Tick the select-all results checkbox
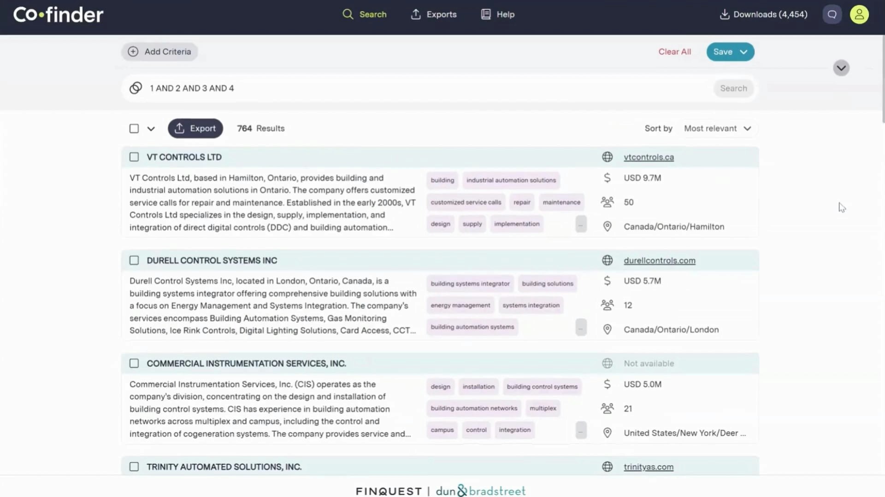Screen dimensions: 885x497 [x=134, y=128]
